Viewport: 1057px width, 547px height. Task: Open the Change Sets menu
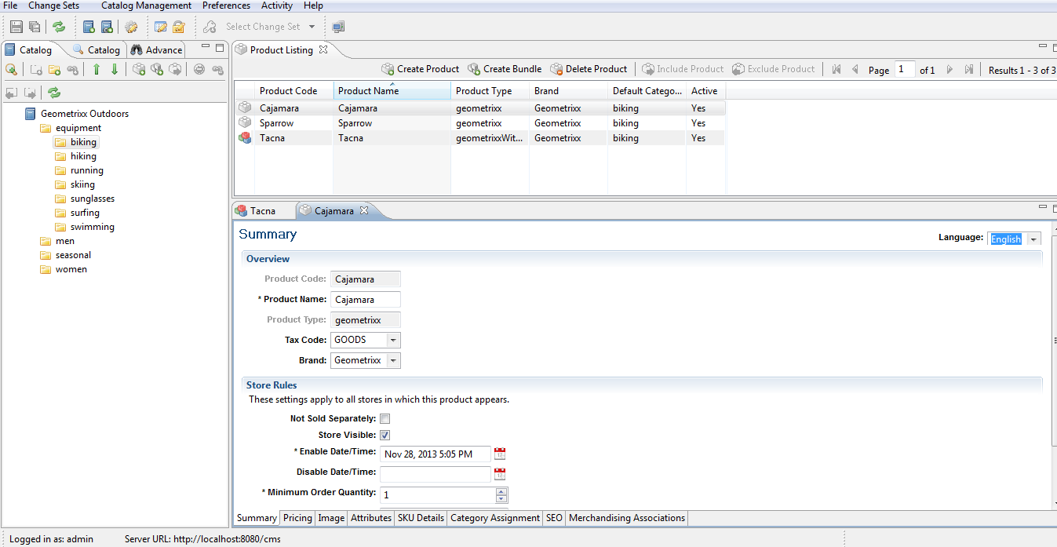pos(53,5)
